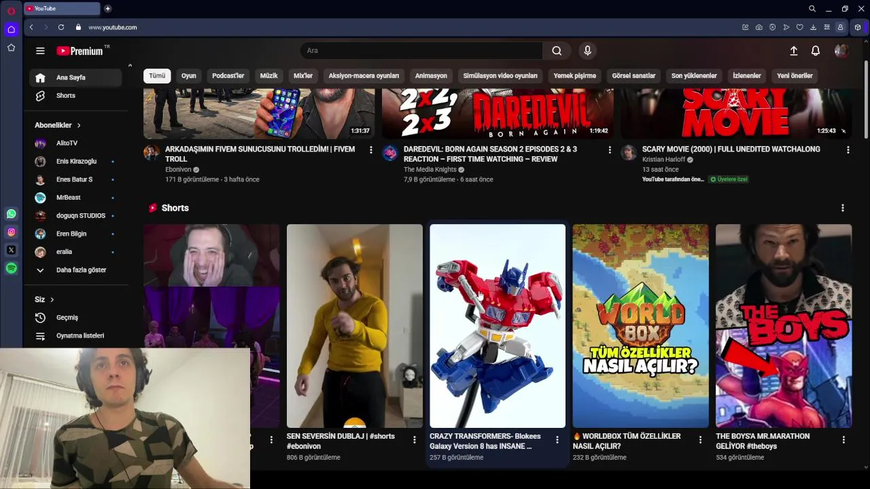Click the Üyelere özel badge
Screen dimensions: 870x489
coord(729,179)
